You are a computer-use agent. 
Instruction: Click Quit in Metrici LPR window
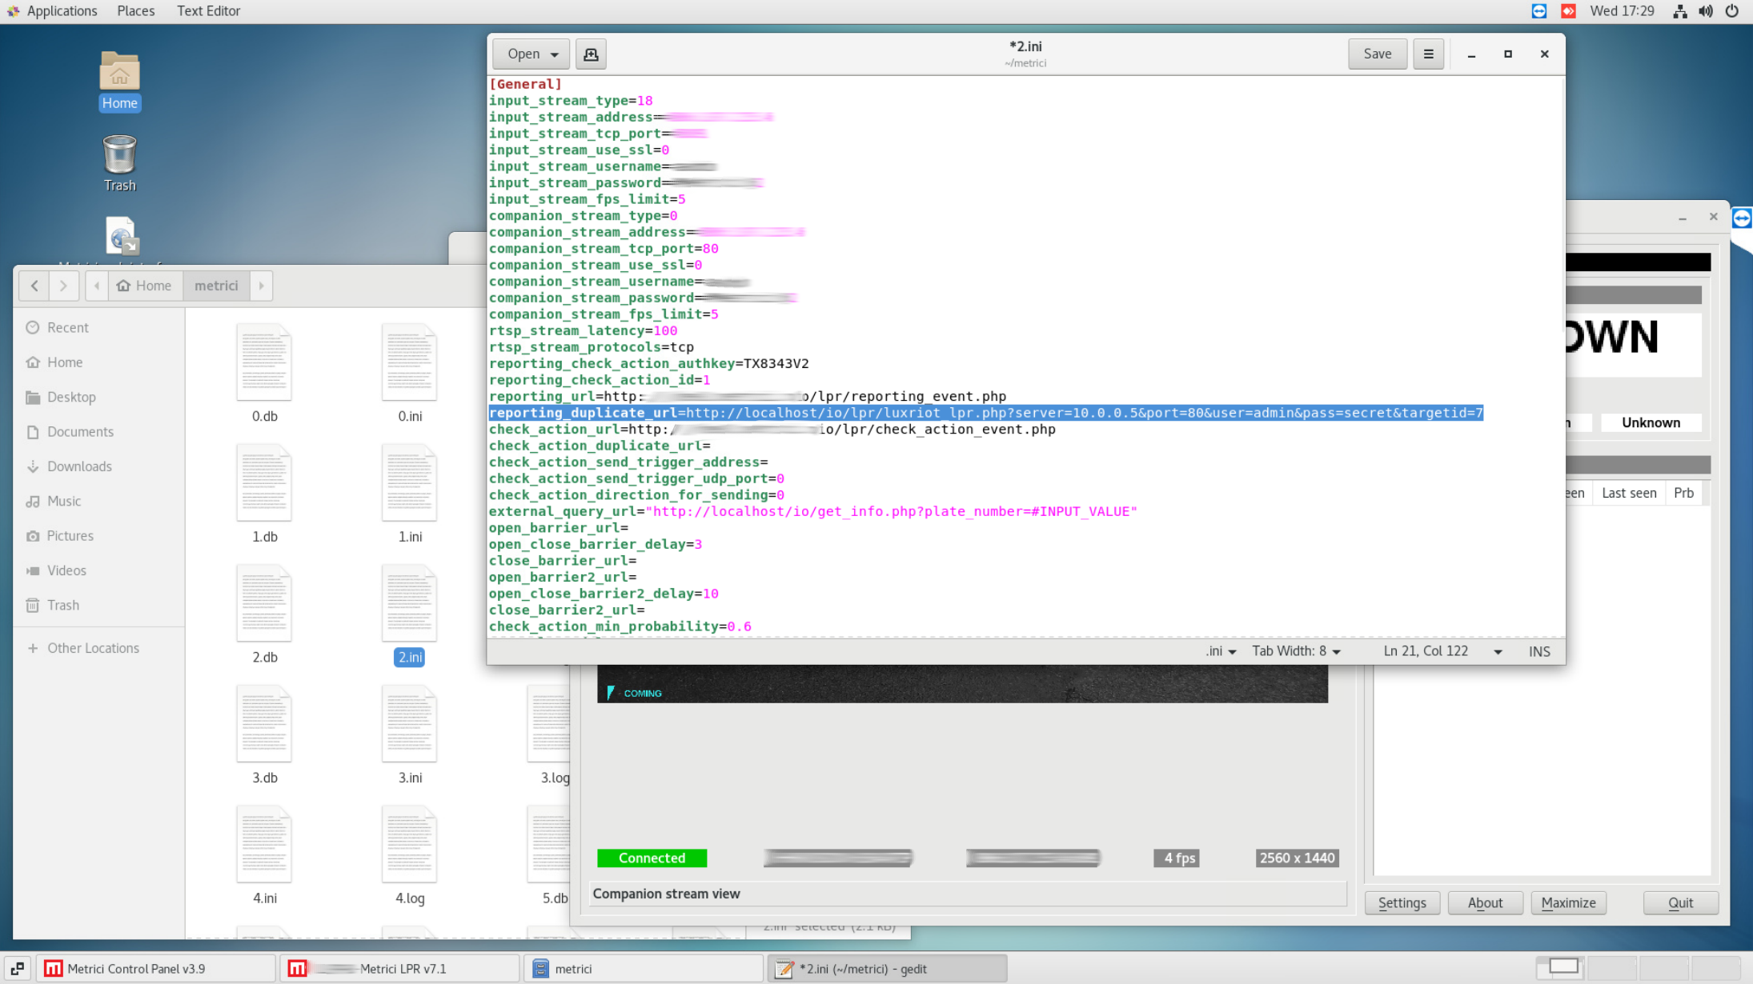(x=1680, y=902)
